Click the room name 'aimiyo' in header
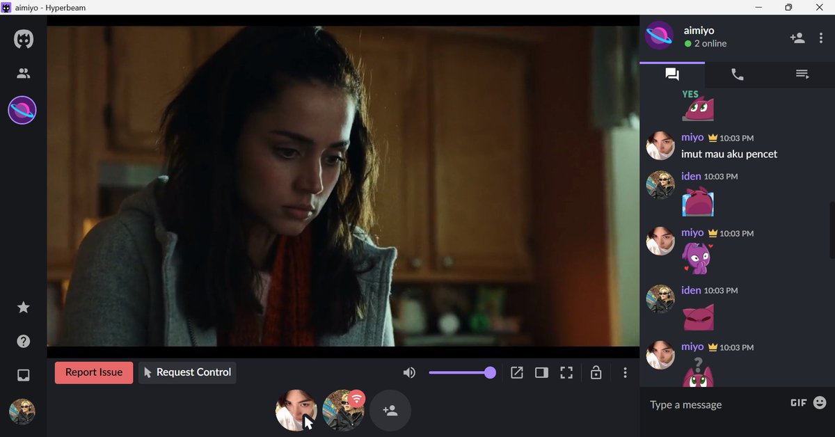This screenshot has height=437, width=835. (699, 30)
